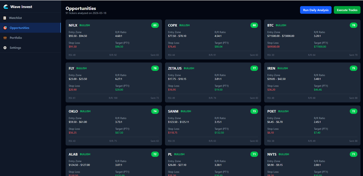The height and width of the screenshot is (176, 363).
Task: Click COPX stop loss $76.45
Action: tap(172, 47)
